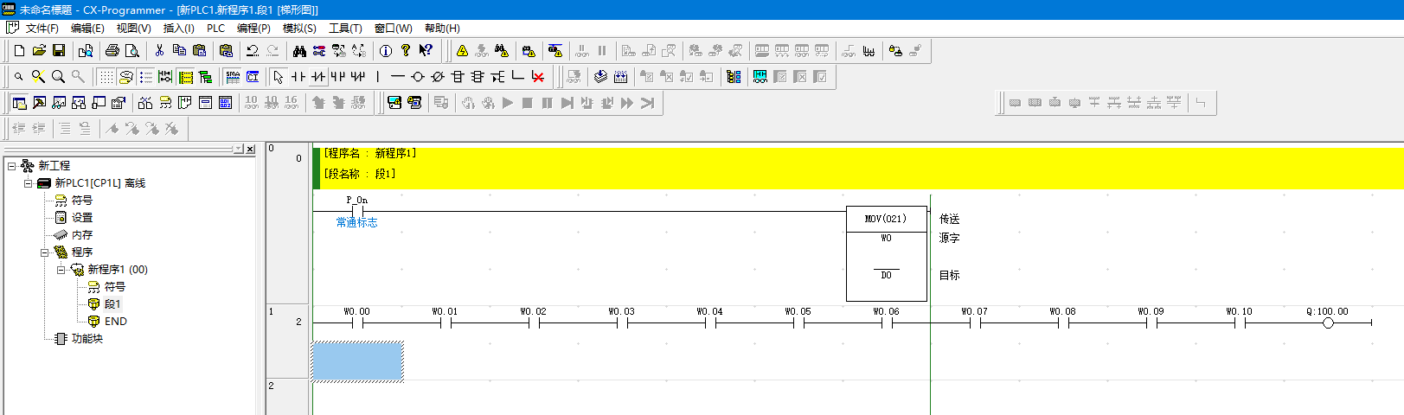1404x415 pixels.
Task: Click the Save file toolbar icon
Action: pyautogui.click(x=59, y=51)
